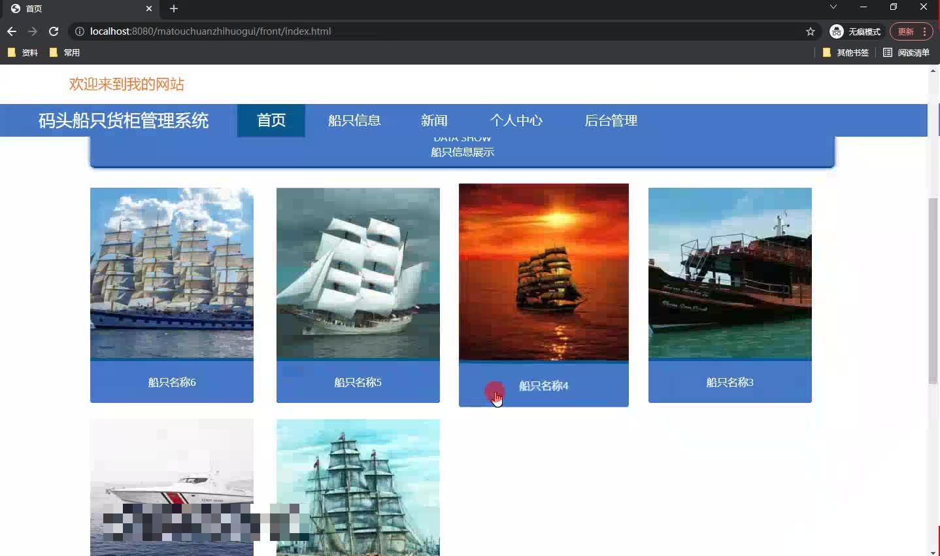This screenshot has height=556, width=940.
Task: Open the 资料 bookmarks folder
Action: pos(23,52)
